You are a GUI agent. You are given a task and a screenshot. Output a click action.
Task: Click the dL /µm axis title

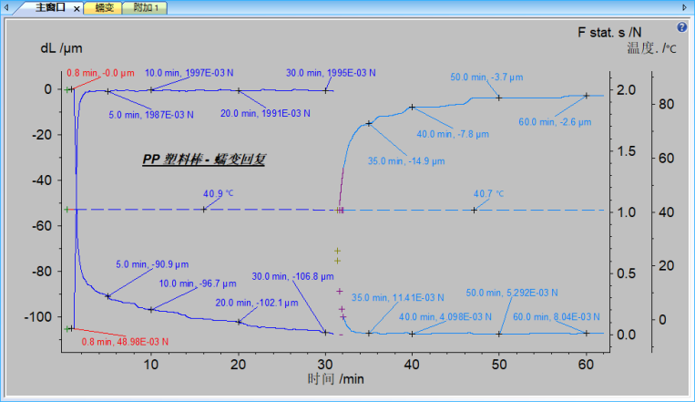click(x=61, y=48)
